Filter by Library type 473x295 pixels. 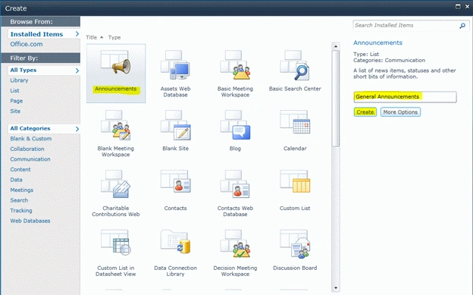(x=19, y=80)
